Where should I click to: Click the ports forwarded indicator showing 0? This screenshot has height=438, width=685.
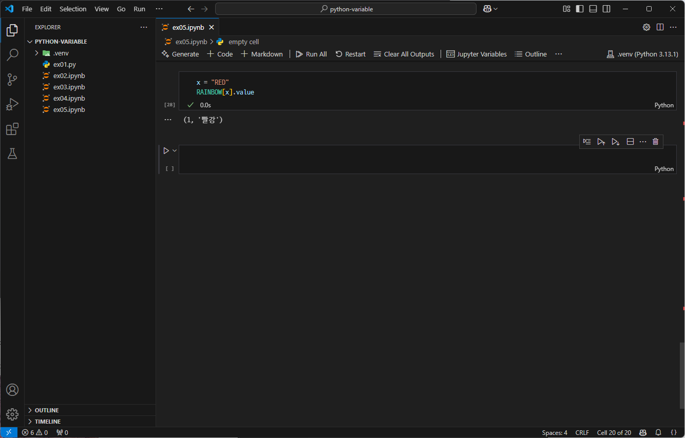tap(62, 432)
